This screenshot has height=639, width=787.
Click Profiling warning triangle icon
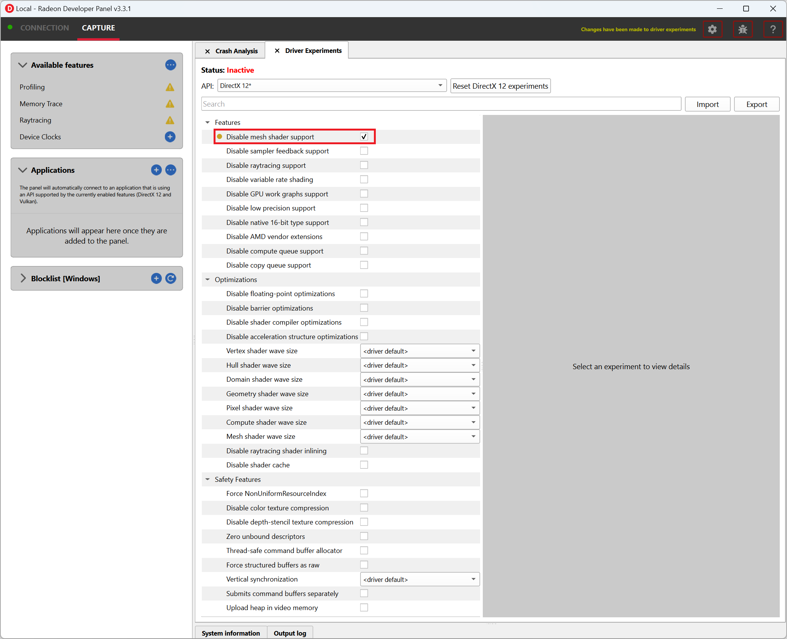pos(170,87)
